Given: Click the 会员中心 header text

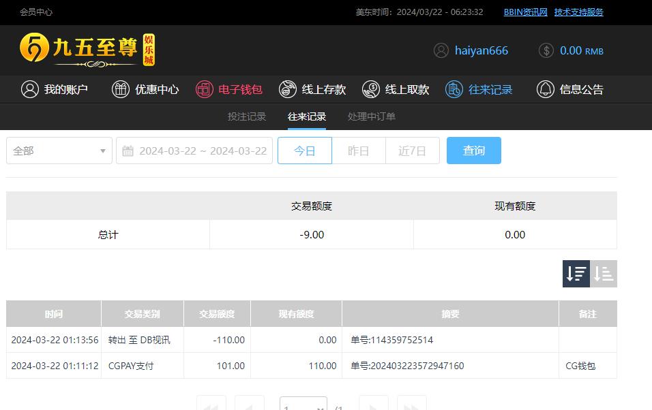Looking at the screenshot, I should click(36, 12).
